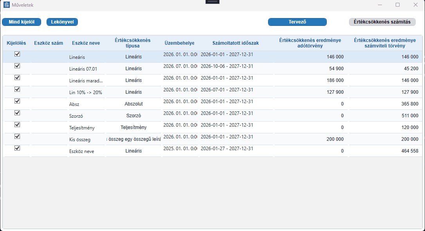Click the Mind kijelöl button

point(22,22)
